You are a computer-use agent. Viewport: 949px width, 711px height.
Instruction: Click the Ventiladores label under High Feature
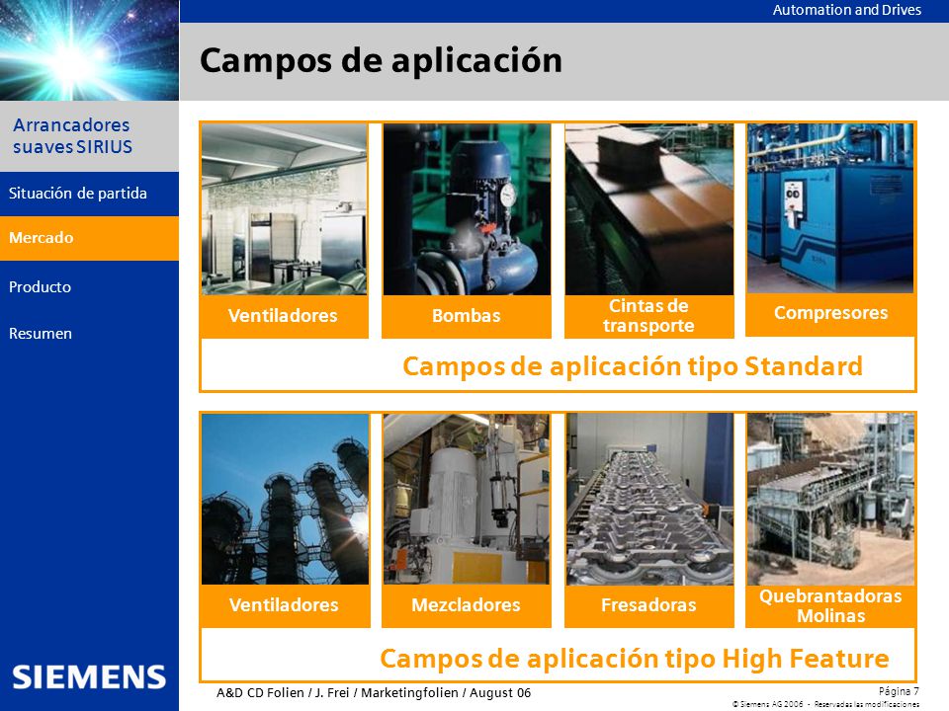tap(285, 605)
